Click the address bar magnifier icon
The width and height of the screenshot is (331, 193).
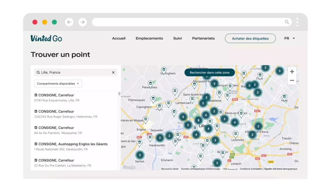click(x=287, y=22)
